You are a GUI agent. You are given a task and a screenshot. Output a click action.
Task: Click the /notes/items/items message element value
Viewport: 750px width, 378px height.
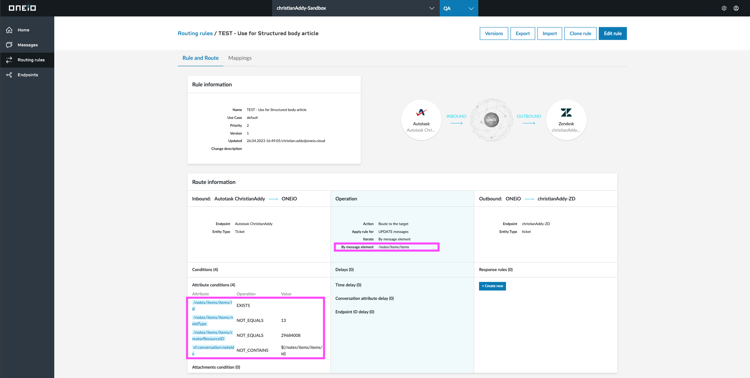tap(394, 247)
